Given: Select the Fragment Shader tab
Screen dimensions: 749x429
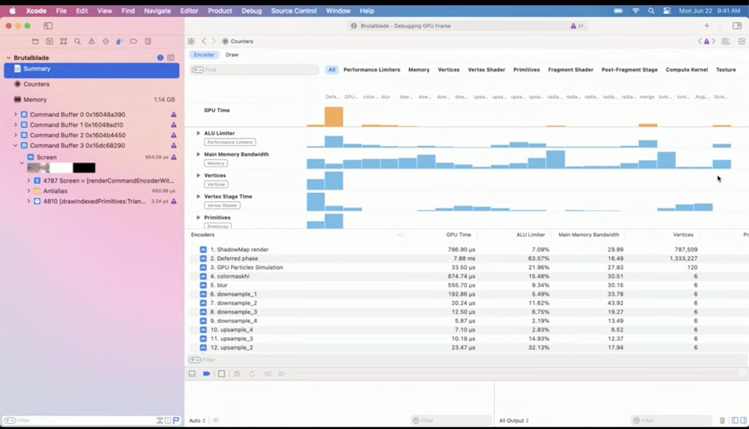Looking at the screenshot, I should pos(571,70).
